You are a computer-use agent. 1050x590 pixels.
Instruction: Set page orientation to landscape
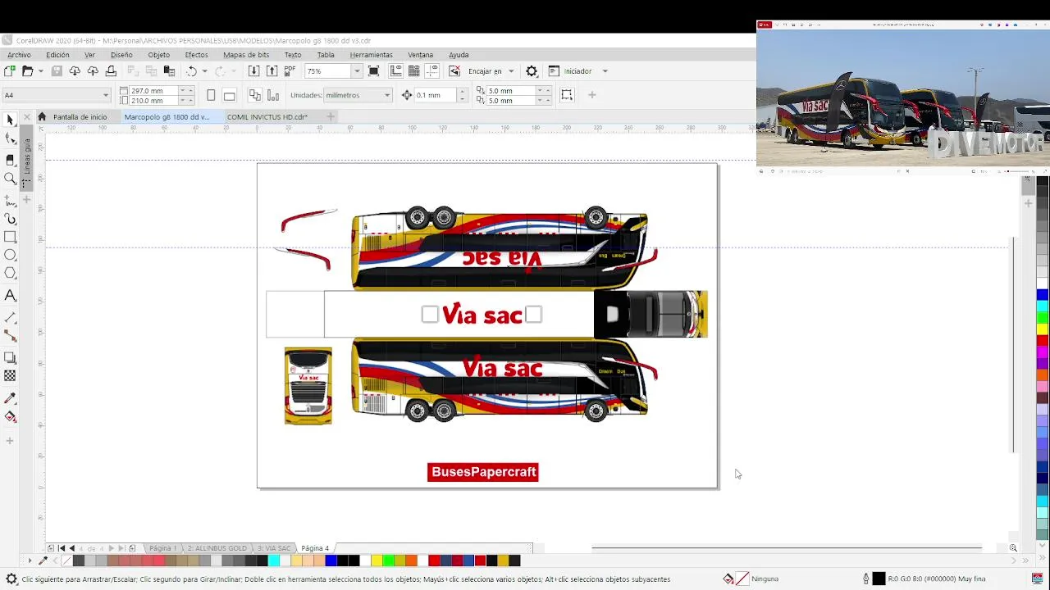pos(229,95)
